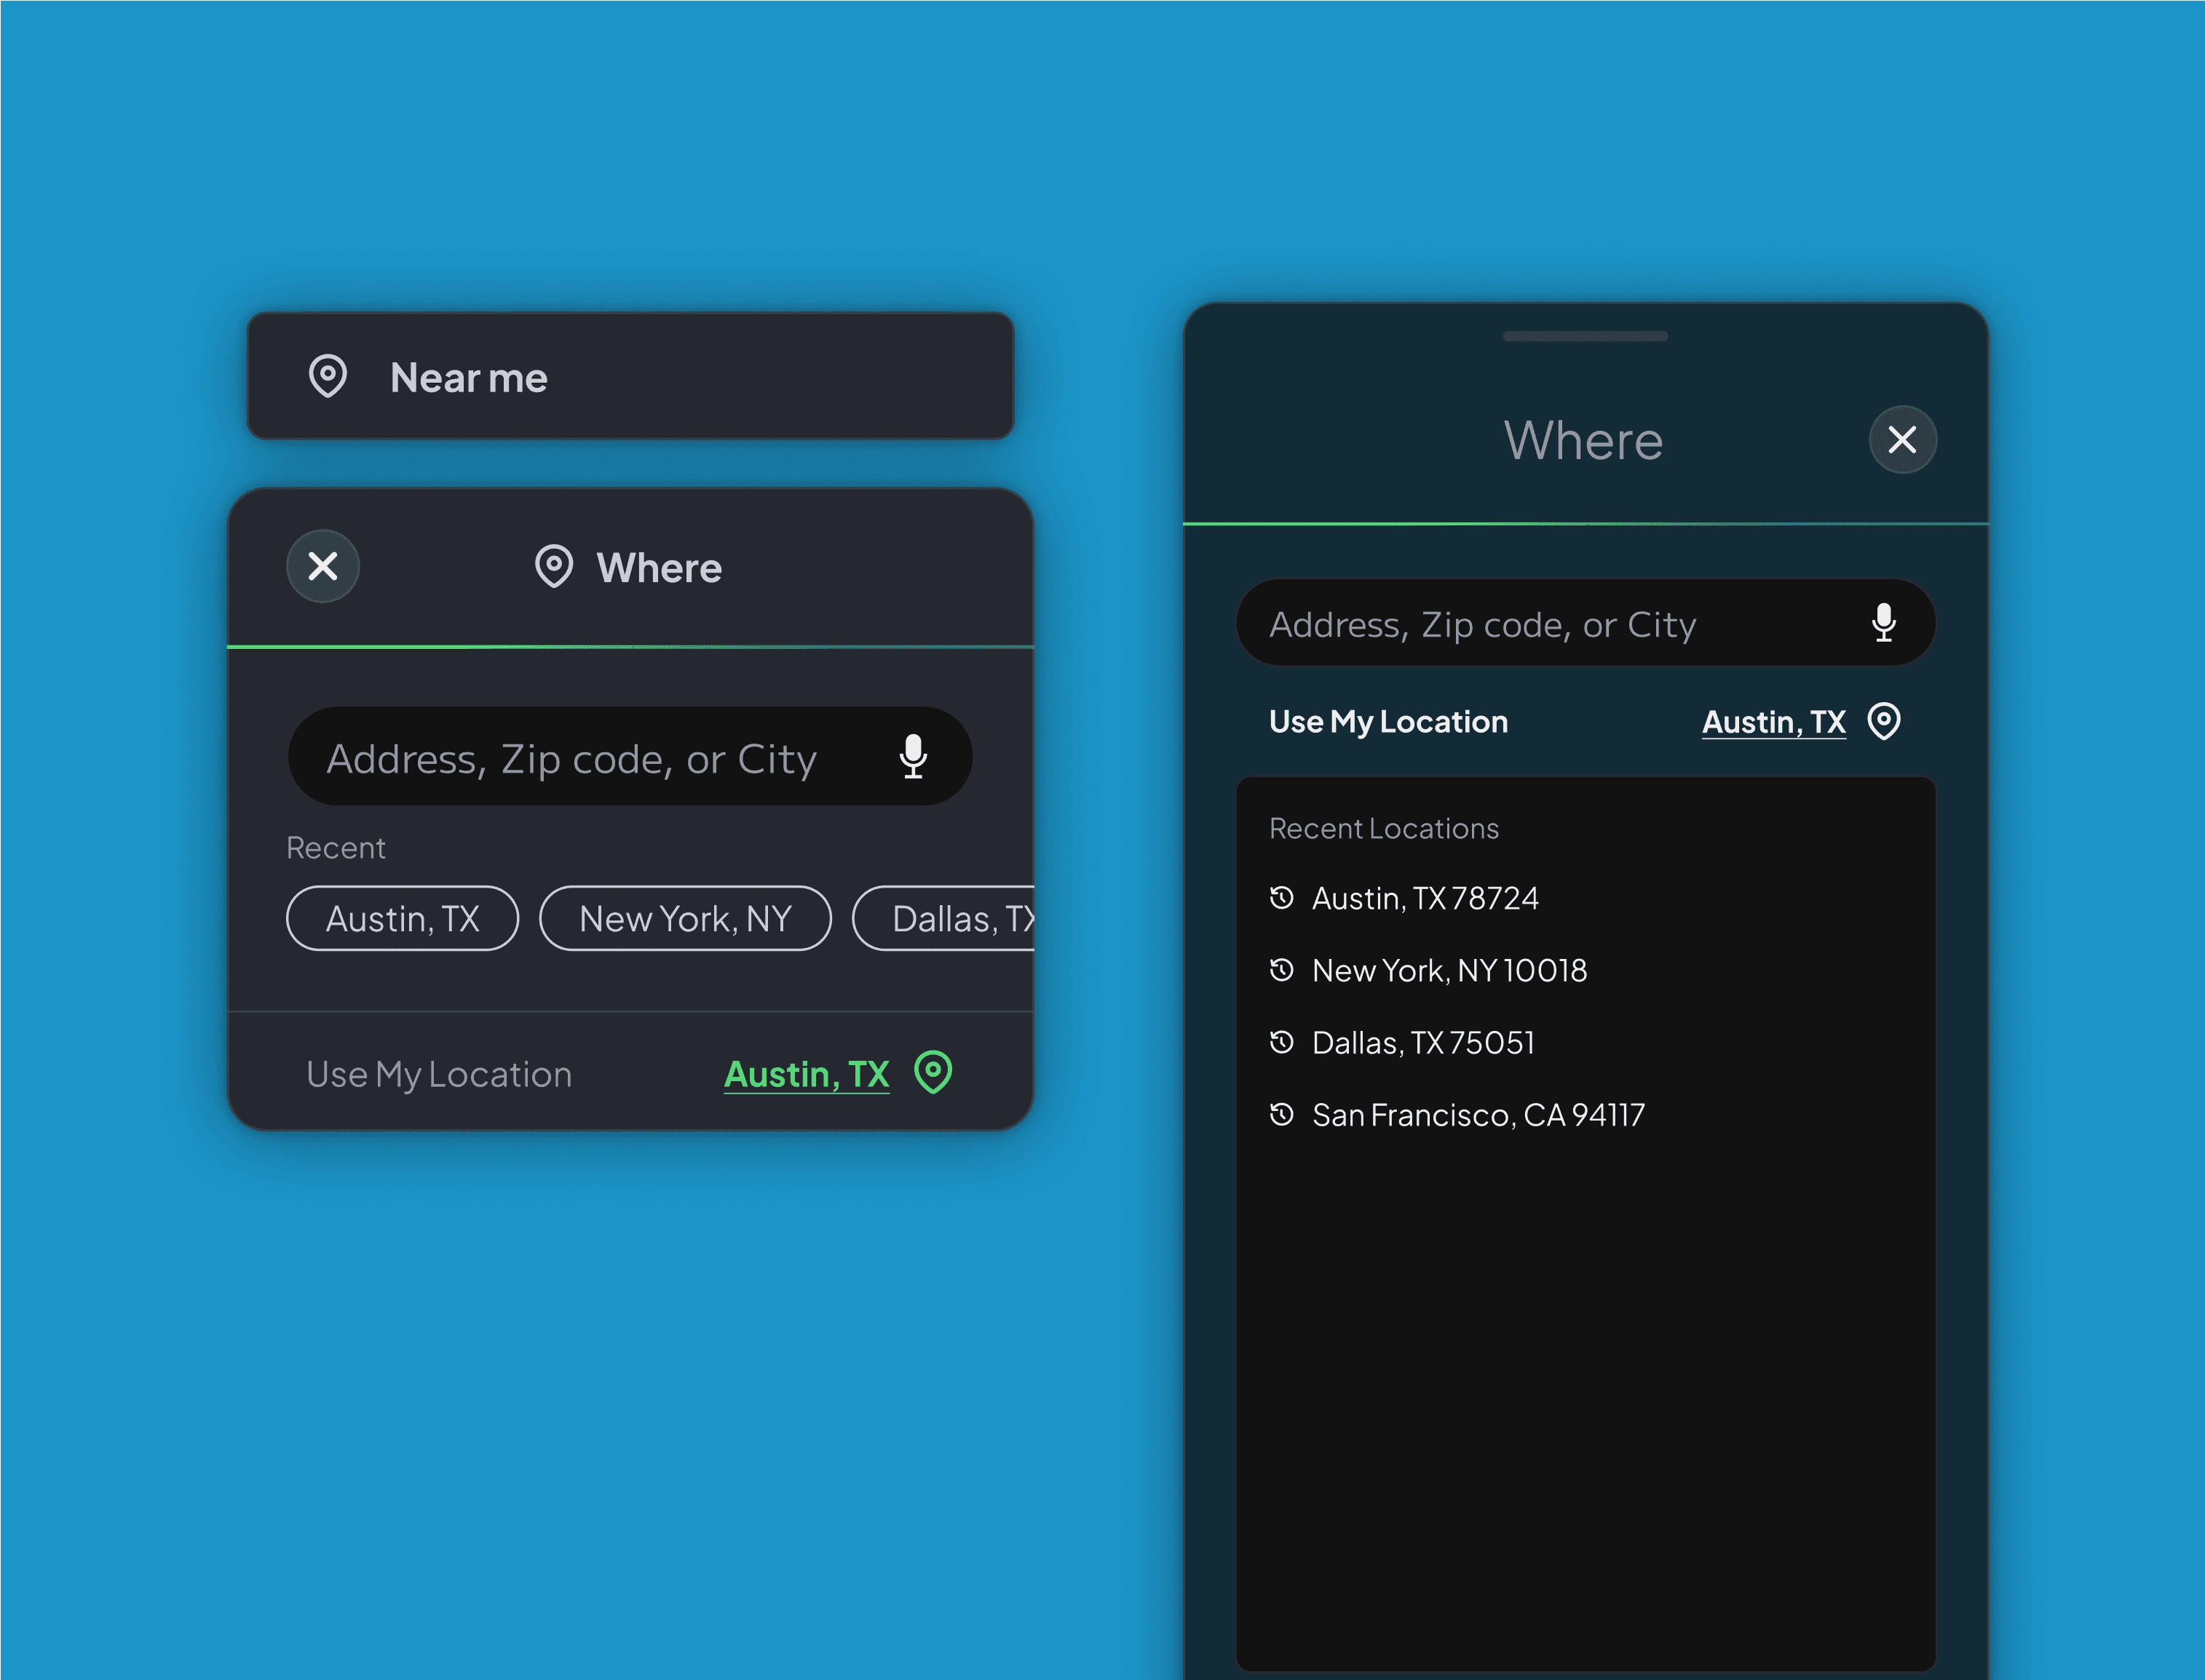Click Austin TX highlighted current location link
This screenshot has height=1680, width=2205.
tap(805, 1071)
